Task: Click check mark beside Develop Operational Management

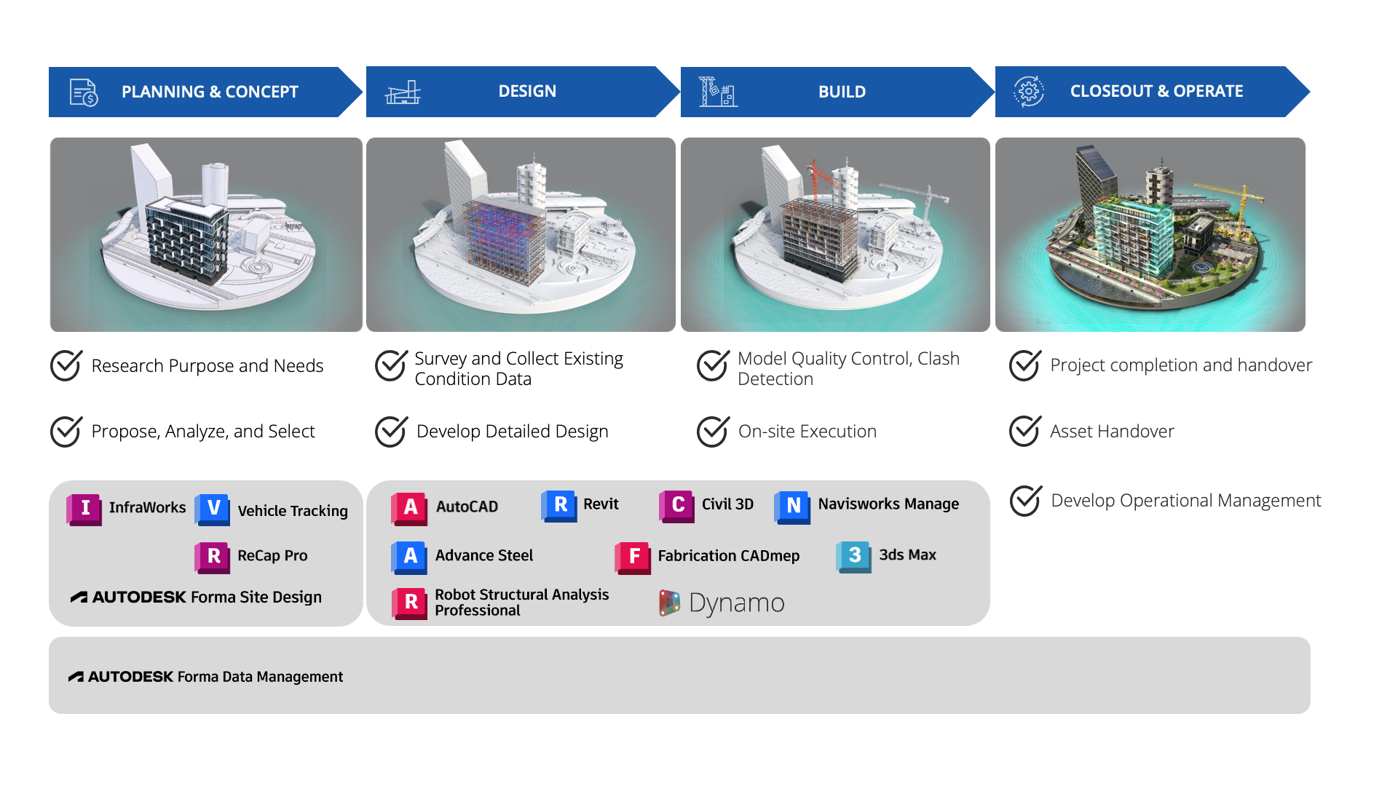Action: [1026, 501]
